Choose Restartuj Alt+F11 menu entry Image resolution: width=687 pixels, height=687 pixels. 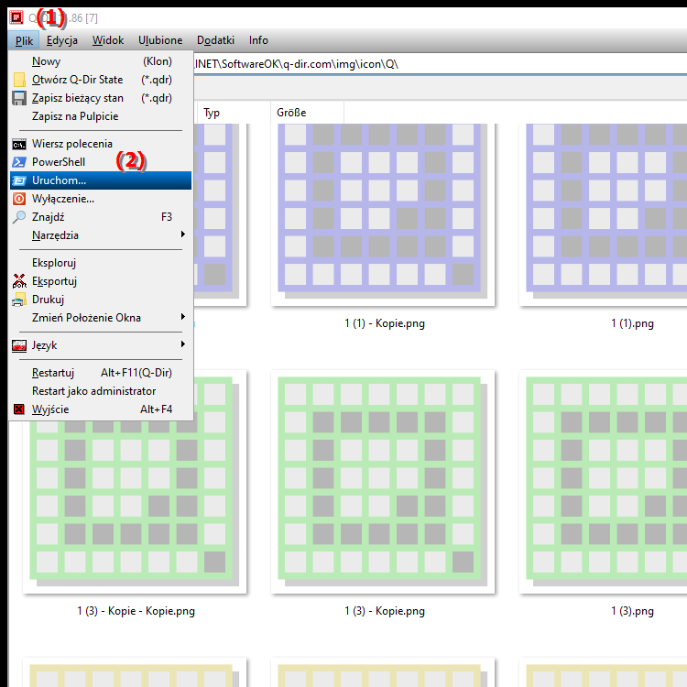tap(101, 373)
